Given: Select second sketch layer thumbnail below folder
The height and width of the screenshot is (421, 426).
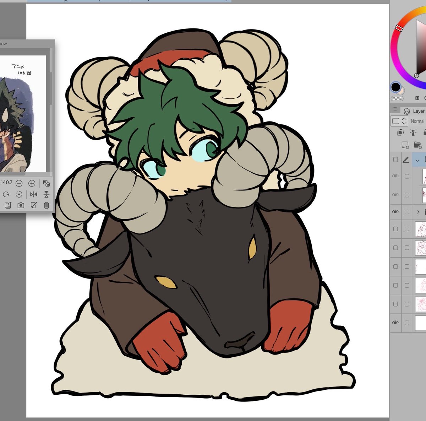Looking at the screenshot, I should [x=421, y=248].
